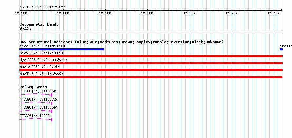Click the 15290k ruler tick label
This screenshot has width=292, height=138.
(21, 13)
